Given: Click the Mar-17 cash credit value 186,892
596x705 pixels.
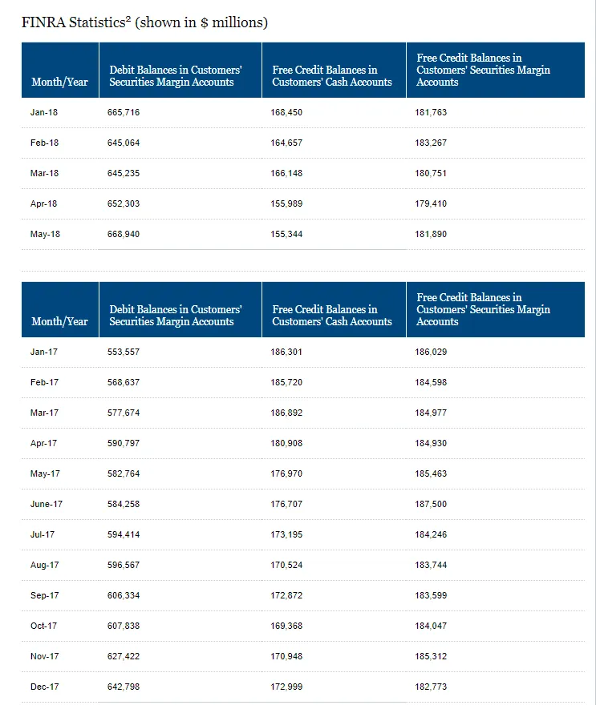Looking at the screenshot, I should [x=286, y=413].
